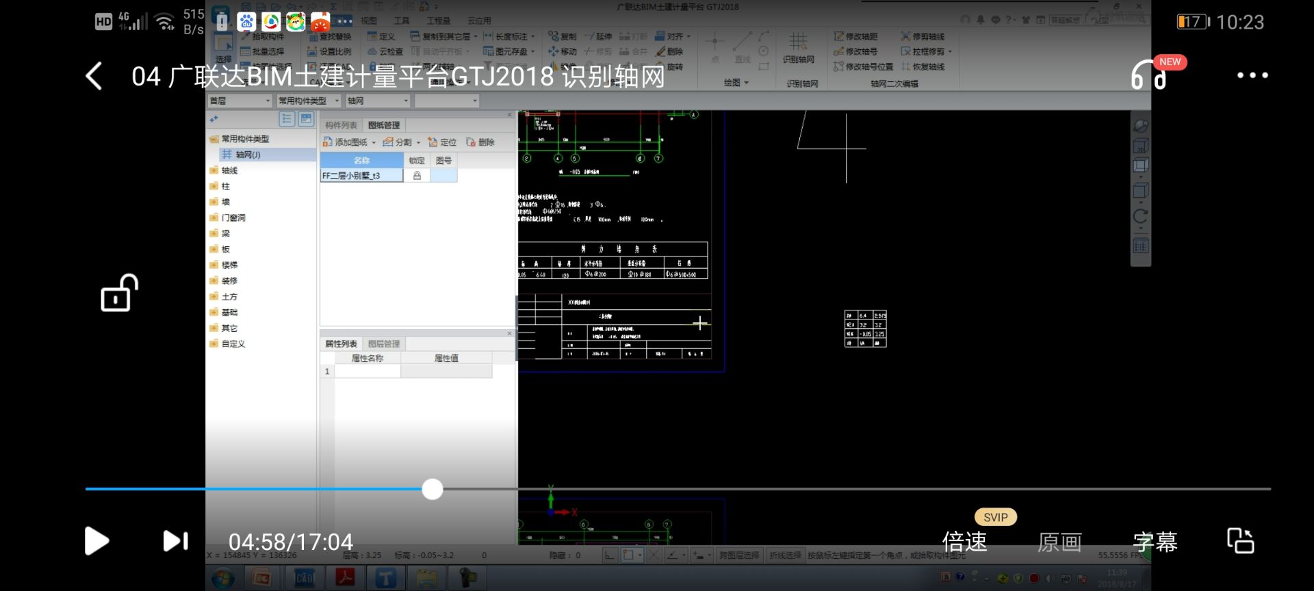Image resolution: width=1314 pixels, height=591 pixels.
Task: Click the 云检查 tool
Action: 385,51
